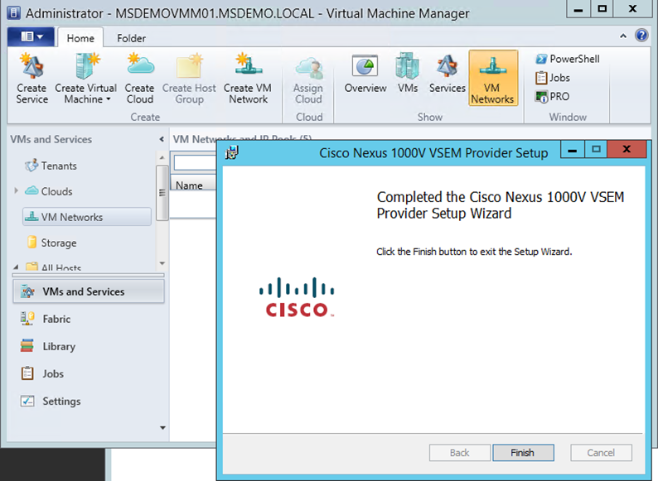Expand the Clouds tree node
658x481 pixels.
[16, 190]
